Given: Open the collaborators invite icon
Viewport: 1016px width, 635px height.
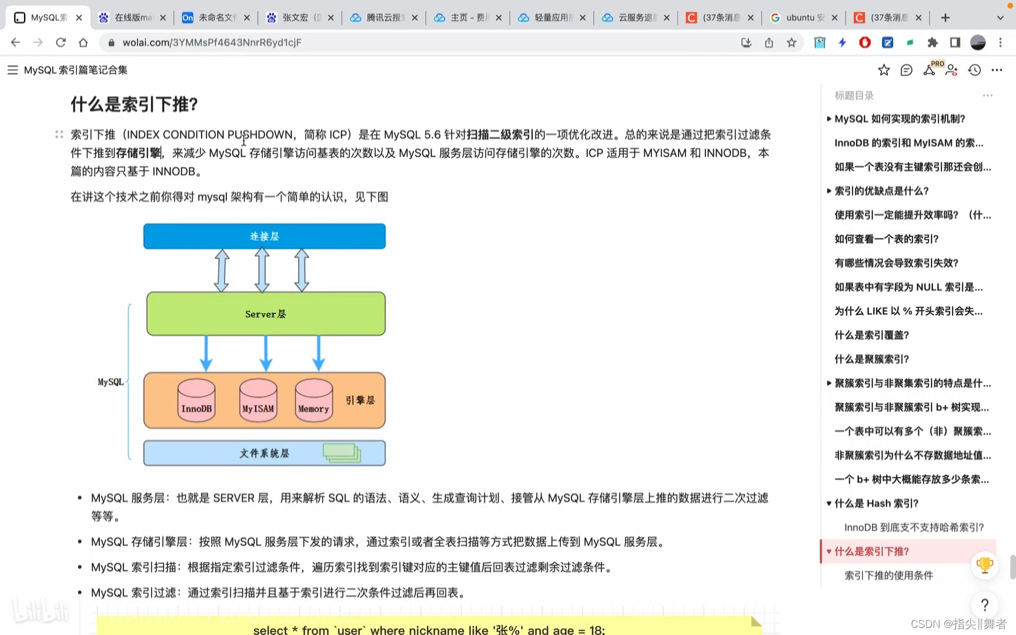Looking at the screenshot, I should click(952, 70).
